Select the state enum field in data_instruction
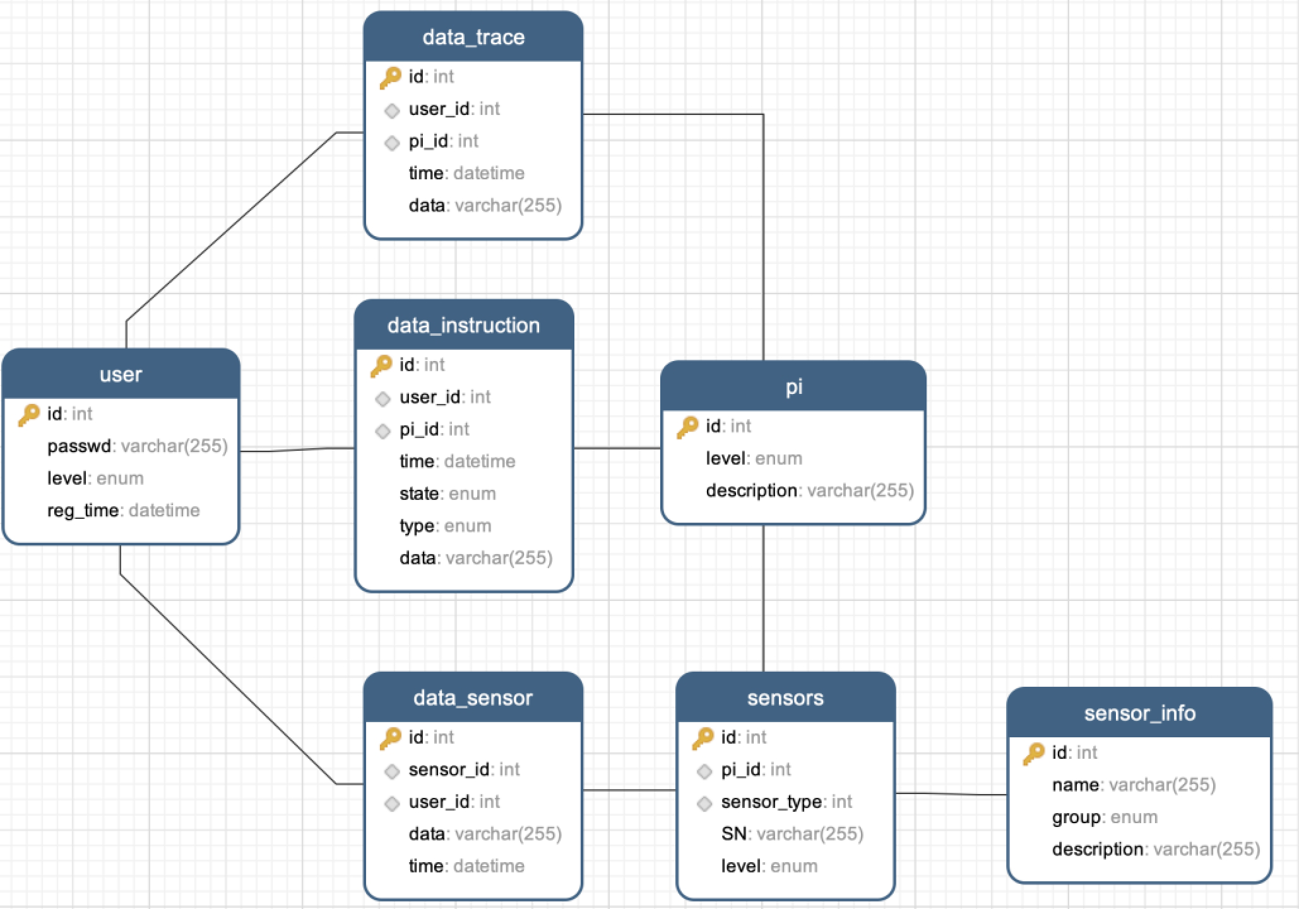Image resolution: width=1299 pixels, height=909 pixels. click(x=447, y=494)
